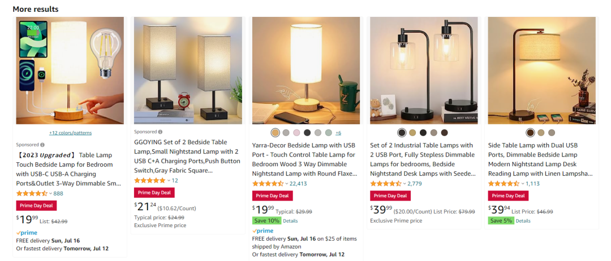This screenshot has width=611, height=261.
Task: Click the Sponsored info icon above the GGOYING listing
Action: coord(160,132)
